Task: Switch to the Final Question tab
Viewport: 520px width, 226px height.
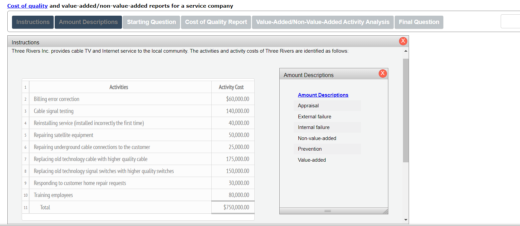Action: [419, 22]
